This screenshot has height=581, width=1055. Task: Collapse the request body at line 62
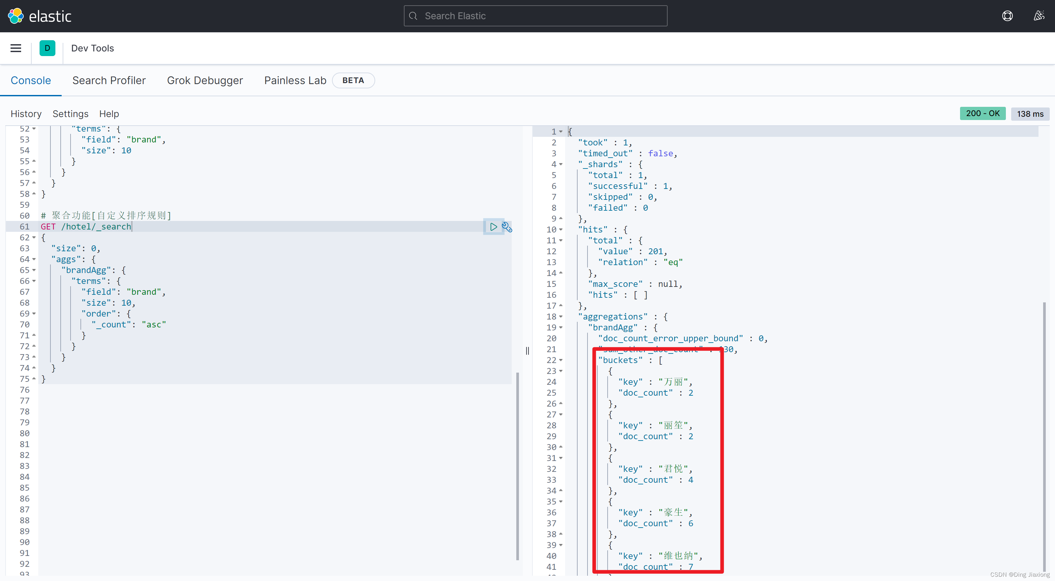pos(34,238)
